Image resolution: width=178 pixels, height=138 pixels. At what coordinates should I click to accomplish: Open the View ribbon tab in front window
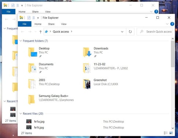point(64,24)
